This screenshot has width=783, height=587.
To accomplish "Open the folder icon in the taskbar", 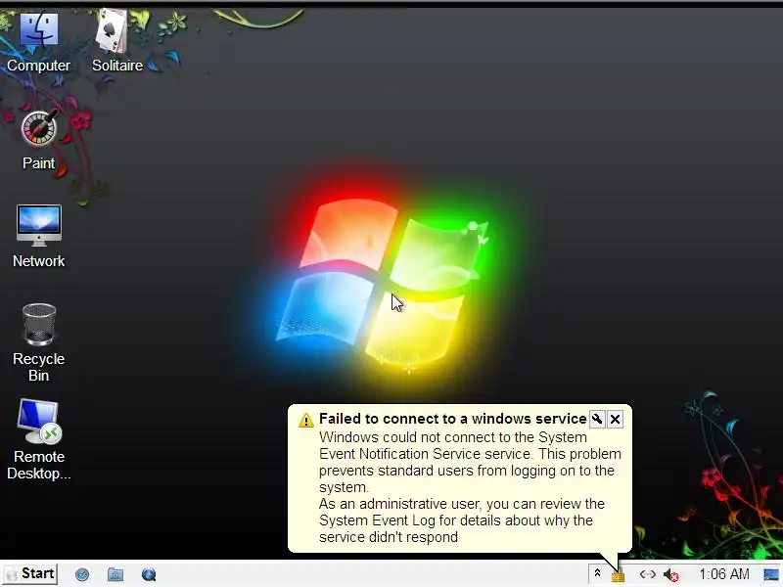I will tap(115, 574).
